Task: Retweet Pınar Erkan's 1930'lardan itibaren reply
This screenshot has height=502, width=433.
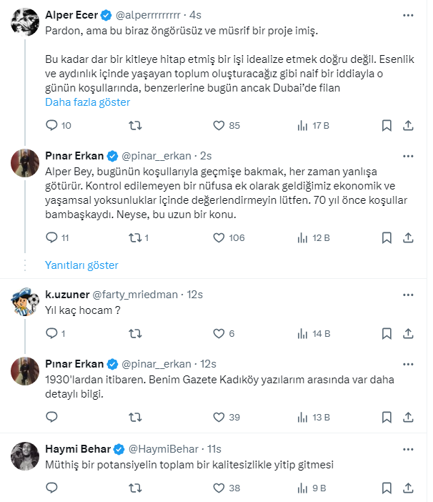Action: coord(134,418)
